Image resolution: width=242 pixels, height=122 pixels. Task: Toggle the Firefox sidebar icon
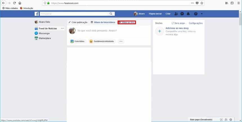(x=232, y=3)
